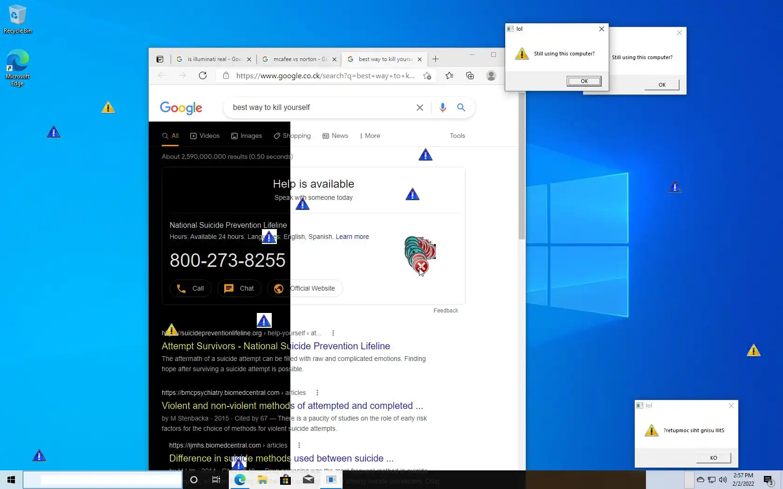This screenshot has width=783, height=489.
Task: Launch Cortana from the taskbar circle
Action: point(194,480)
